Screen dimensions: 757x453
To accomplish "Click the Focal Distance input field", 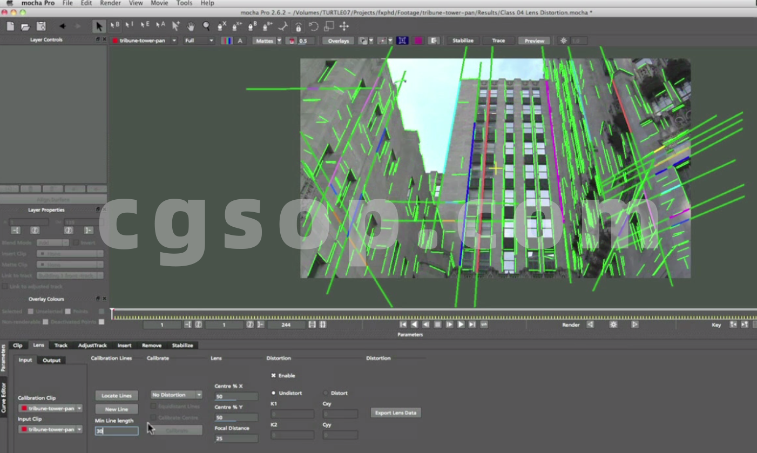I will pyautogui.click(x=236, y=438).
